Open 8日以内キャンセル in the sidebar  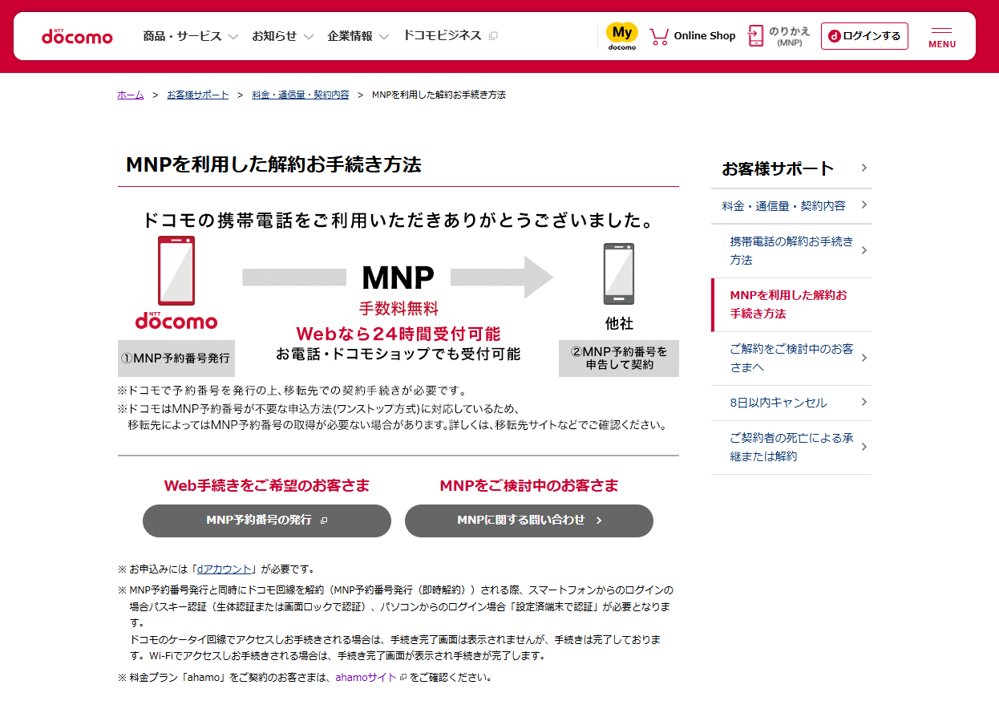tap(791, 403)
